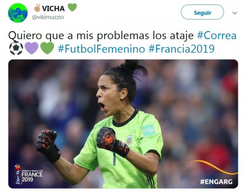The image size is (243, 194).
Task: Click the VICHA display name
Action: 53,9
